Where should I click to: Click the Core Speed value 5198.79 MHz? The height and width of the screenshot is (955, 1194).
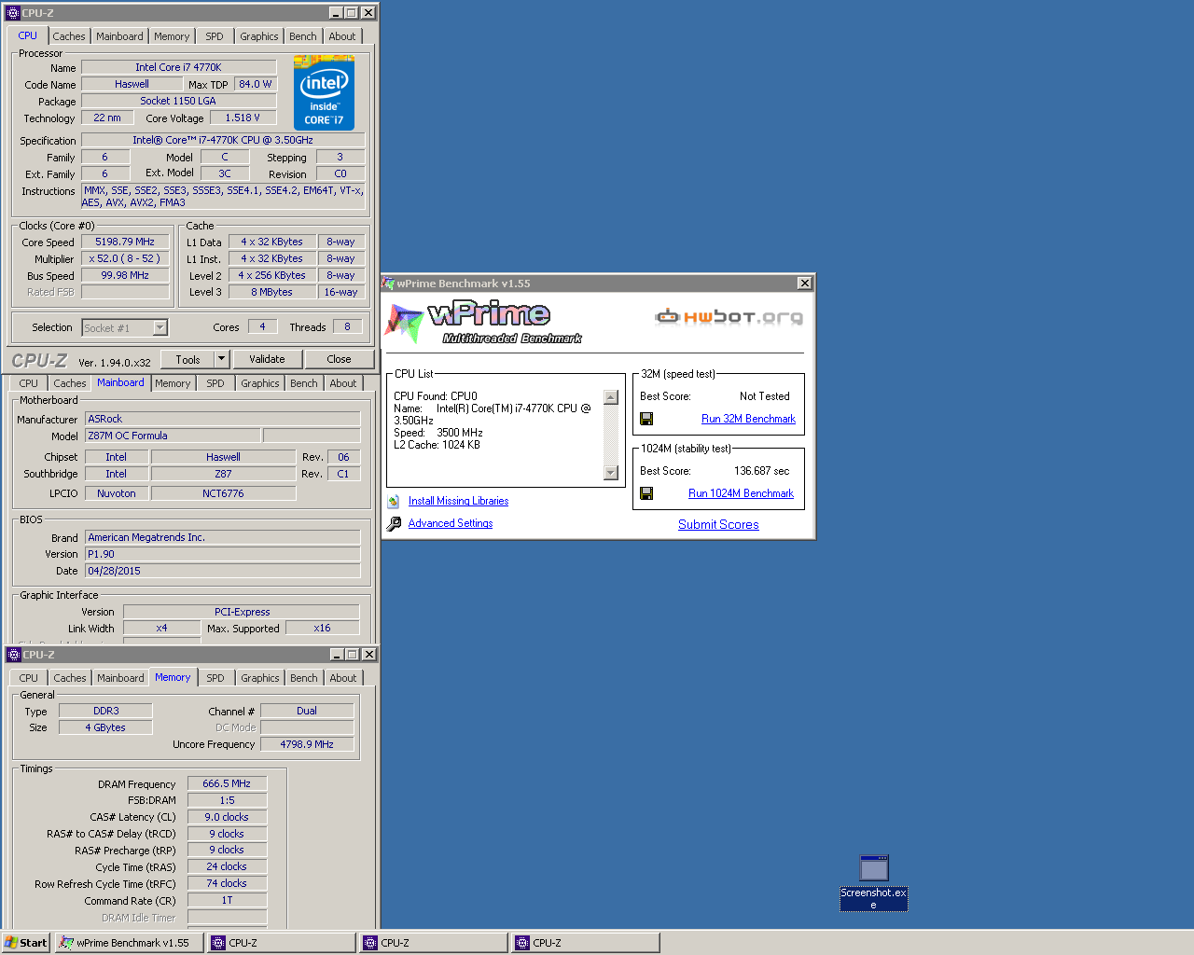(125, 242)
